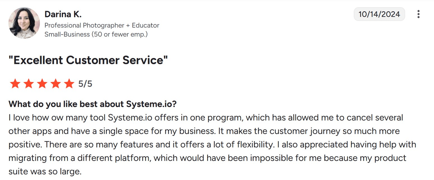Open the Darina K. reviewer name
The image size is (434, 180).
[63, 14]
